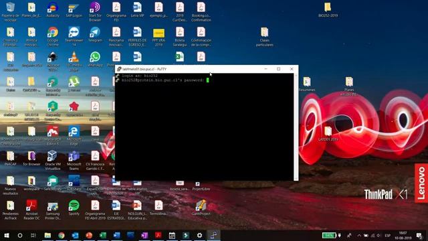The image size is (428, 241).
Task: Click the PuTTY window title bar
Action: point(207,69)
